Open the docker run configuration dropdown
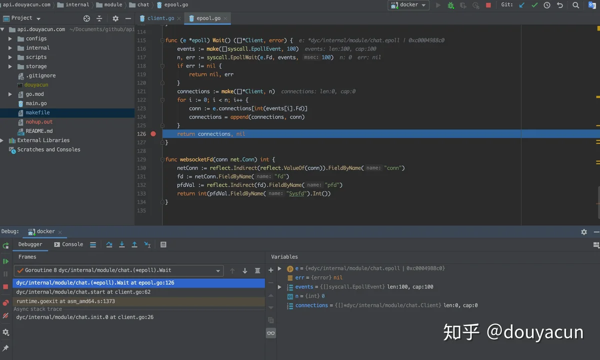This screenshot has height=360, width=600. point(409,5)
